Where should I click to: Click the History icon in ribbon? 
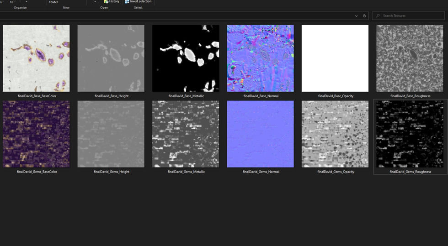[106, 1]
